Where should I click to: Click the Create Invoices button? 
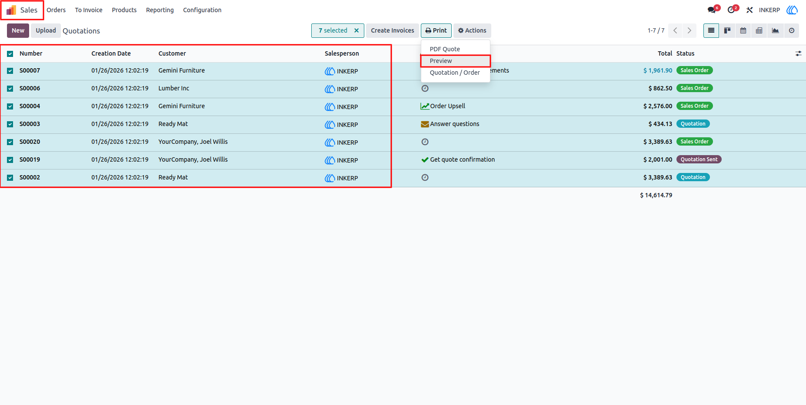[x=393, y=30]
